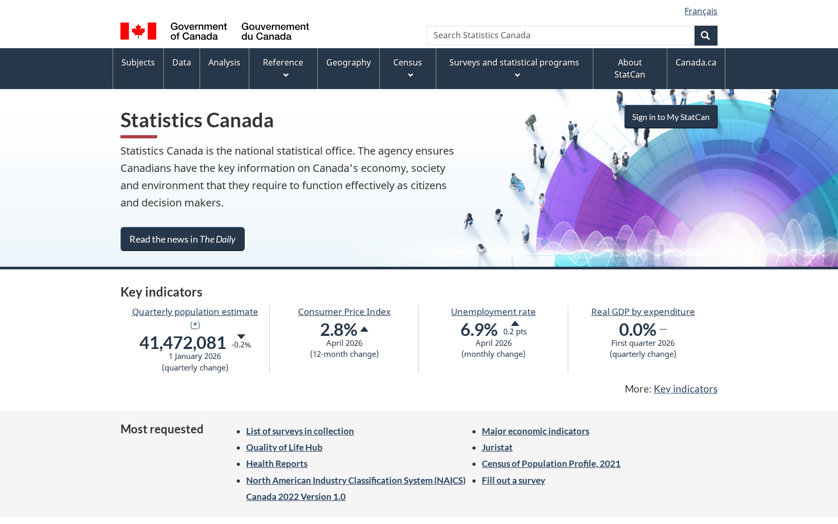Open the Subjects menu item
This screenshot has width=838, height=524.
tap(138, 69)
